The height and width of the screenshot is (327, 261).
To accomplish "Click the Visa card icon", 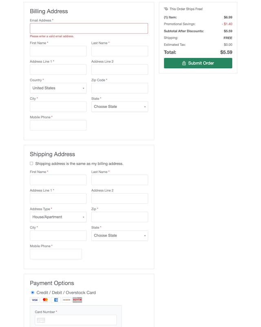I will tap(35, 300).
